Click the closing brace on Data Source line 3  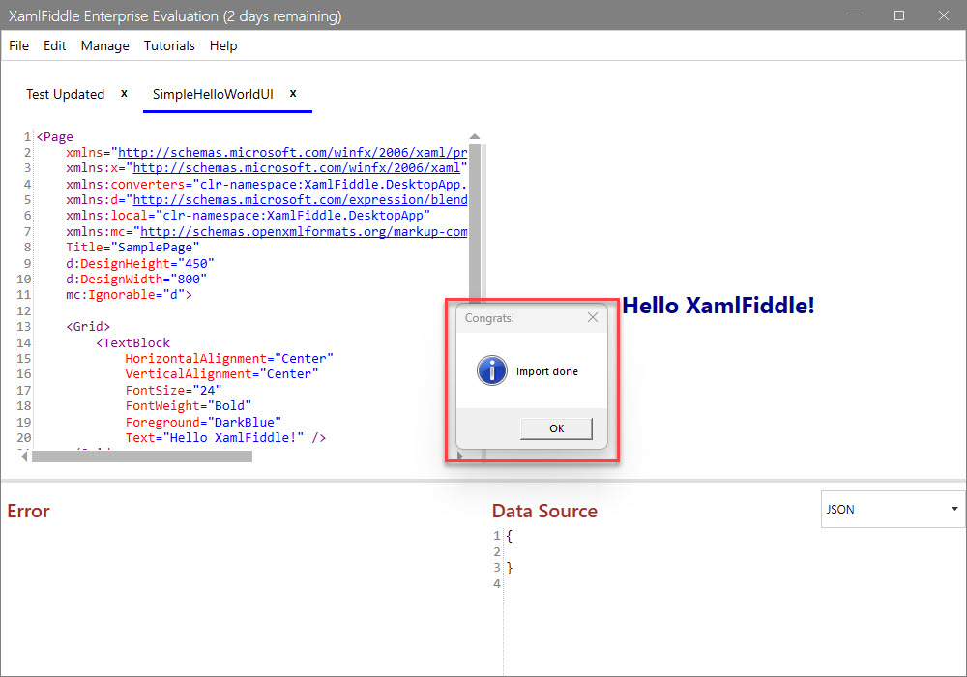510,568
